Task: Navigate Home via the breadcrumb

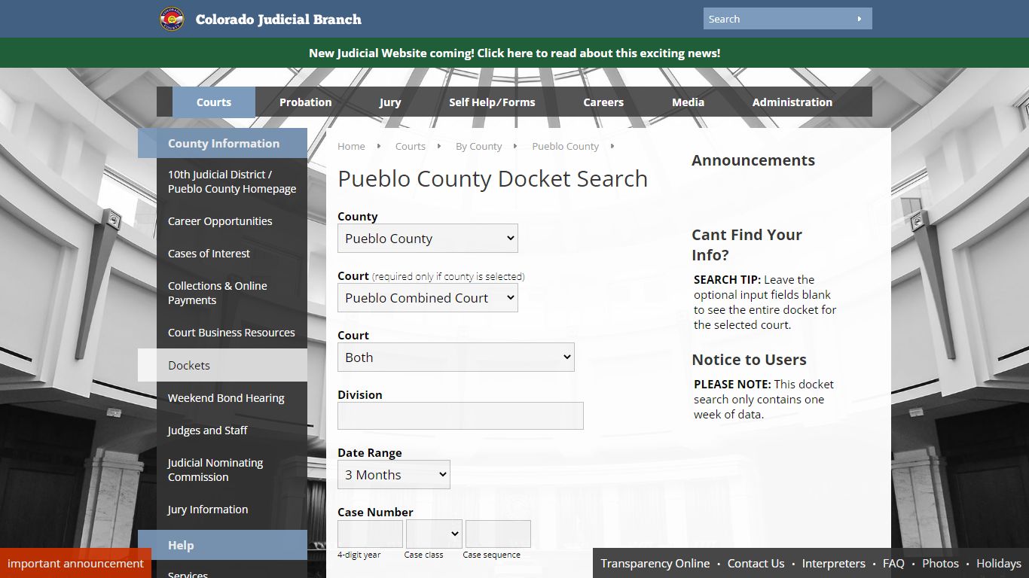Action: (x=350, y=146)
